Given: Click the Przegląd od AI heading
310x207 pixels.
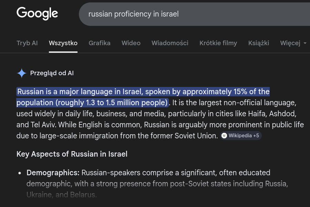Looking at the screenshot, I should (x=52, y=73).
